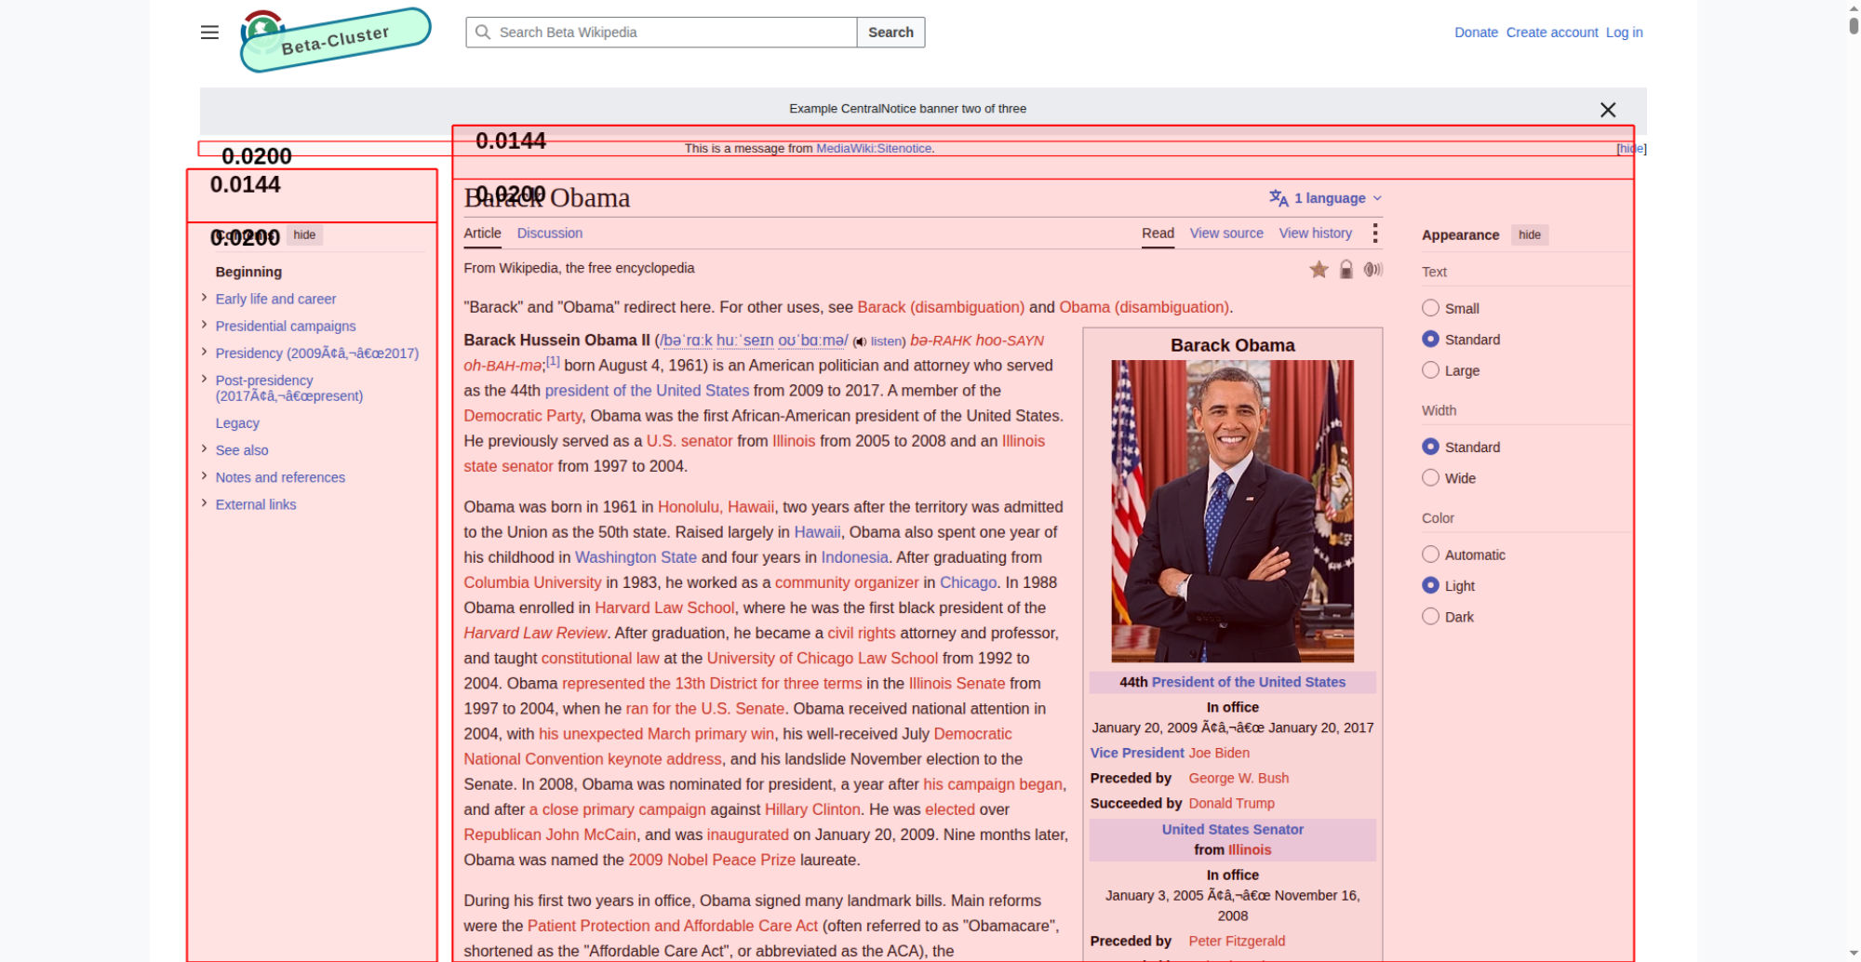
Task: Select Small text size
Action: [x=1430, y=308]
